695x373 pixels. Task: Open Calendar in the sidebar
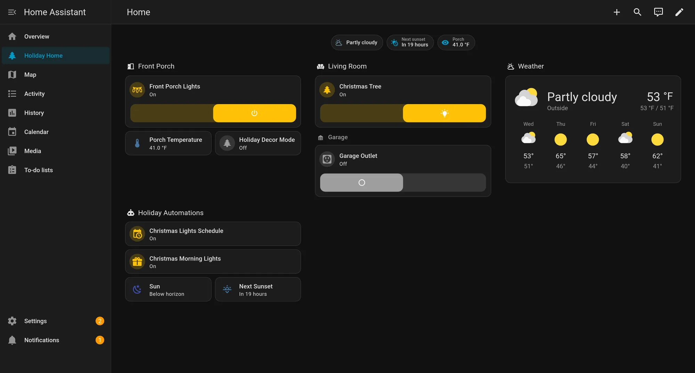(56, 132)
